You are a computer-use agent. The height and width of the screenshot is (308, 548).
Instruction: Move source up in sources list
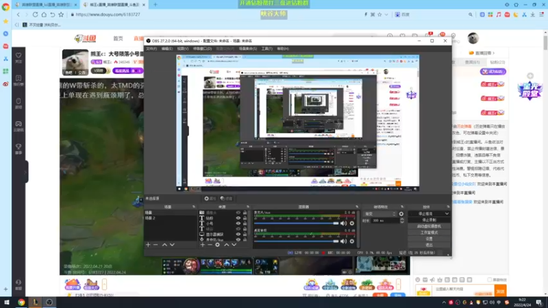(227, 245)
